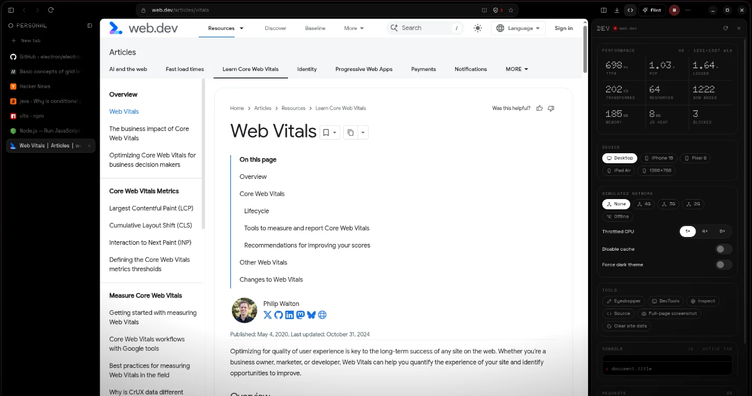Select the 4G simulated network
The width and height of the screenshot is (752, 396).
[644, 204]
